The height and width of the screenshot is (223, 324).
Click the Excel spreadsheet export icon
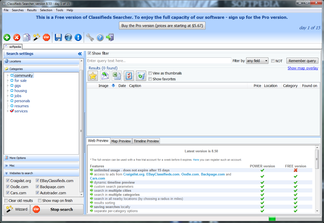(117, 76)
